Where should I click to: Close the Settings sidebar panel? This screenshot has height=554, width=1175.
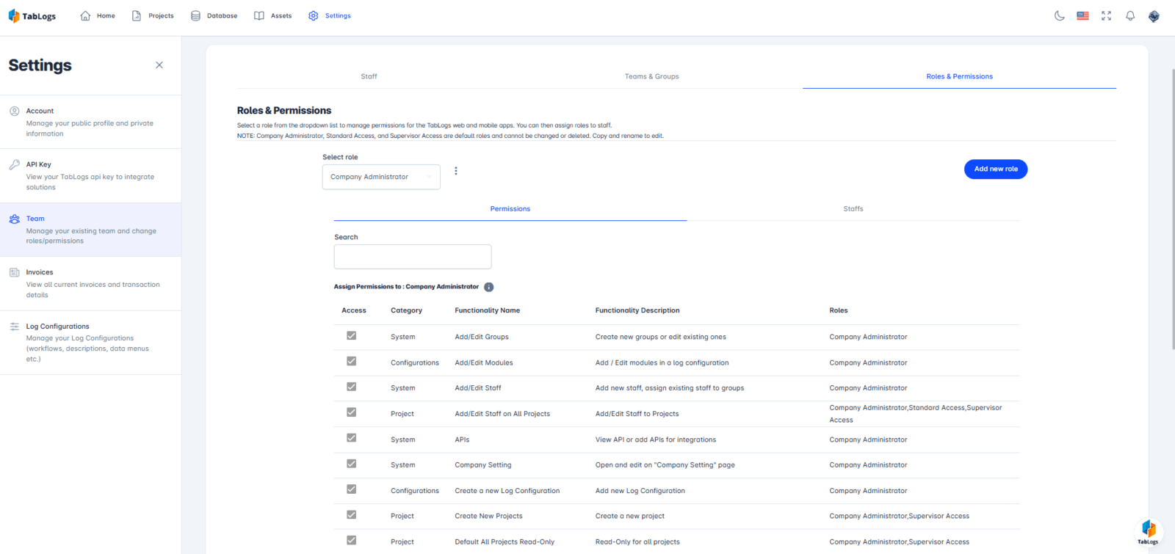(159, 65)
